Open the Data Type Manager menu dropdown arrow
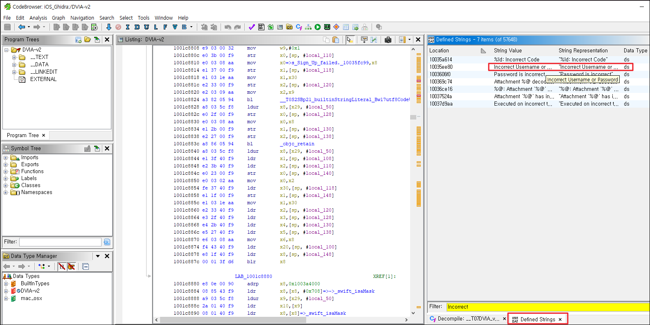650x325 pixels. pos(98,256)
